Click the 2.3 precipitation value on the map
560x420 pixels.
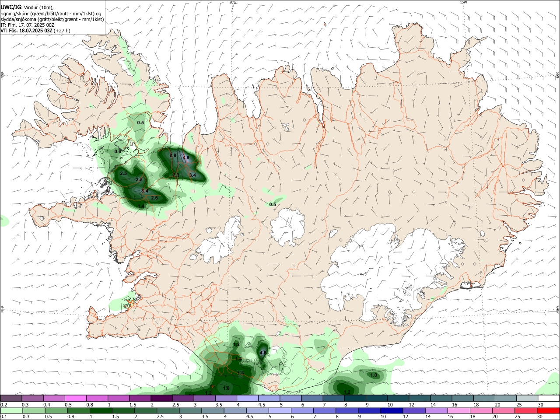click(176, 175)
